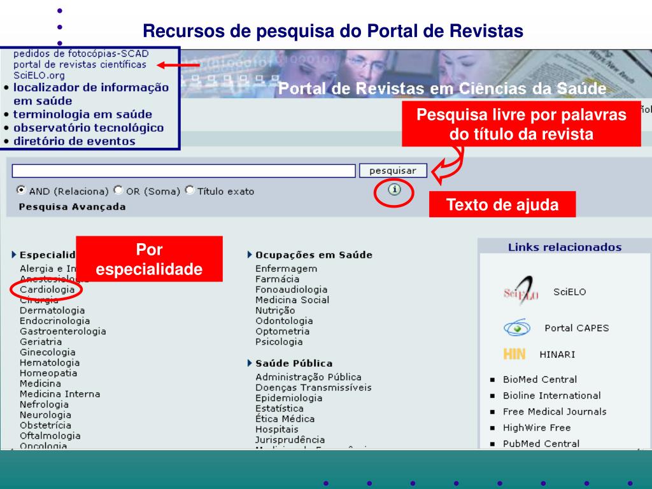The height and width of the screenshot is (489, 652).
Task: Open the Homeopatia specialty link
Action: click(x=48, y=373)
